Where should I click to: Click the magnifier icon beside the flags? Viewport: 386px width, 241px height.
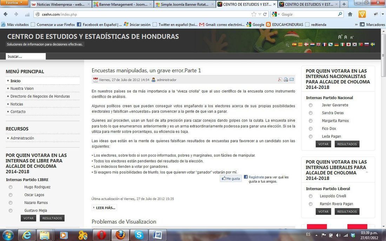point(287,45)
